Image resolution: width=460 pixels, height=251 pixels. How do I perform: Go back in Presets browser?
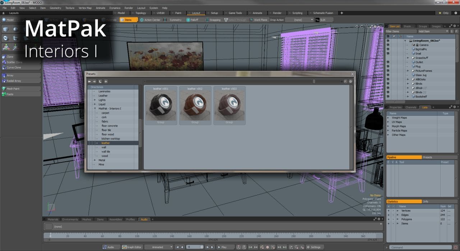click(x=89, y=81)
